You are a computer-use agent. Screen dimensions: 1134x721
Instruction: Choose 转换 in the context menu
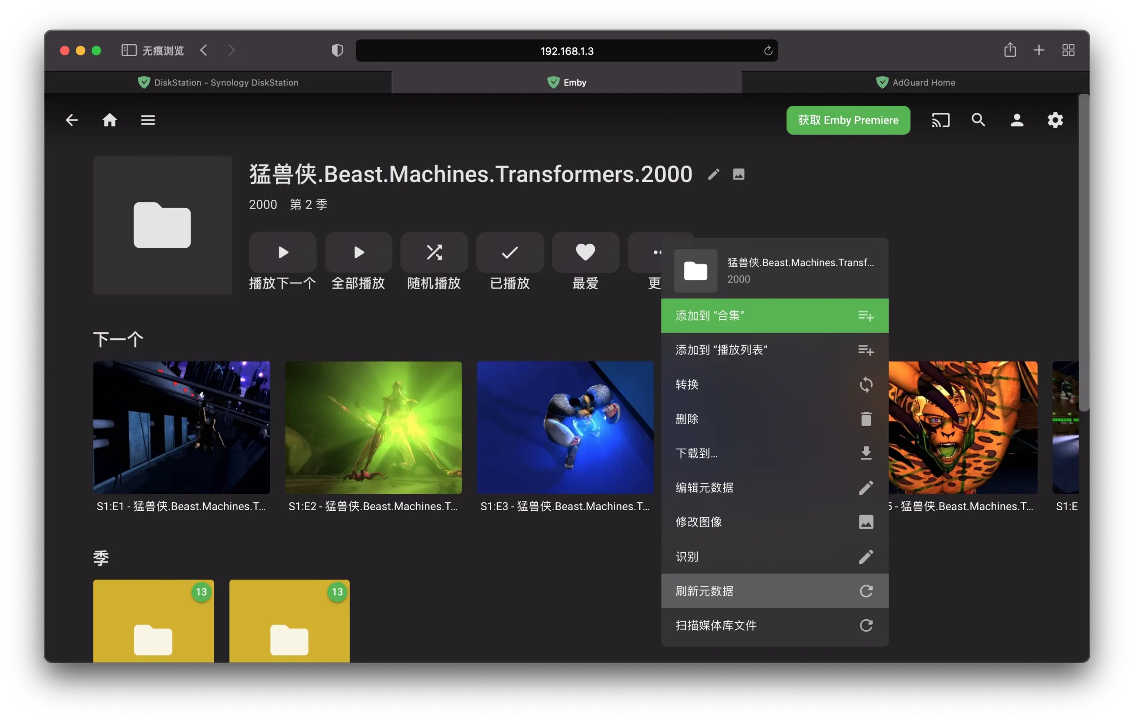coord(775,384)
